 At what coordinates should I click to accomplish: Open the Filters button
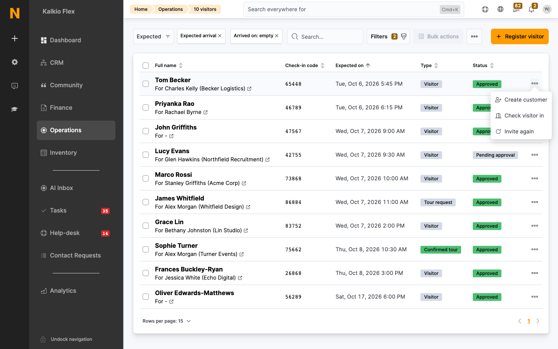tap(388, 36)
